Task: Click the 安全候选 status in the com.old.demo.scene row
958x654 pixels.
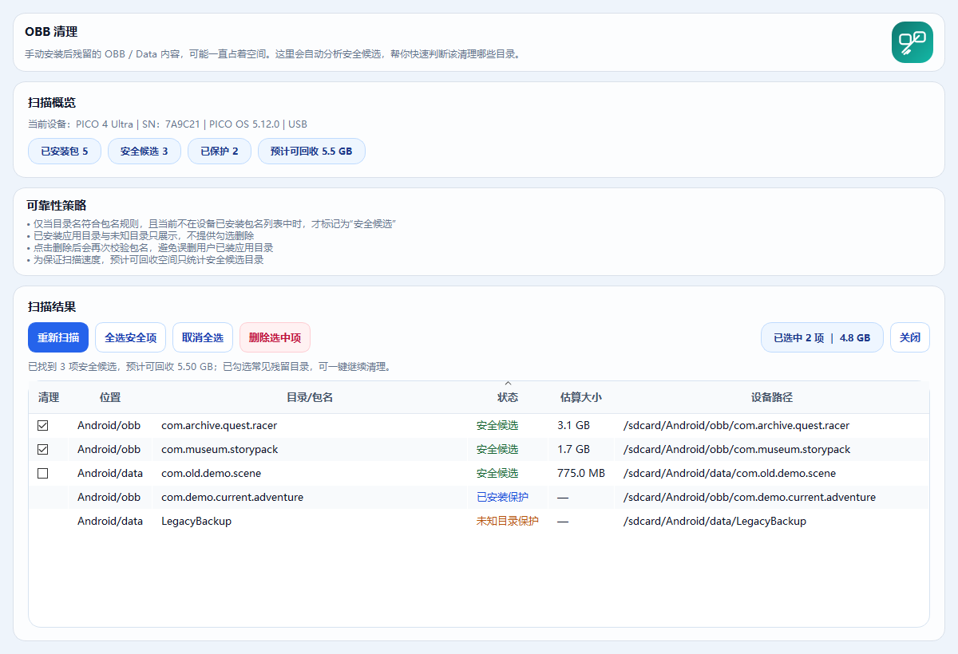Action: click(497, 474)
